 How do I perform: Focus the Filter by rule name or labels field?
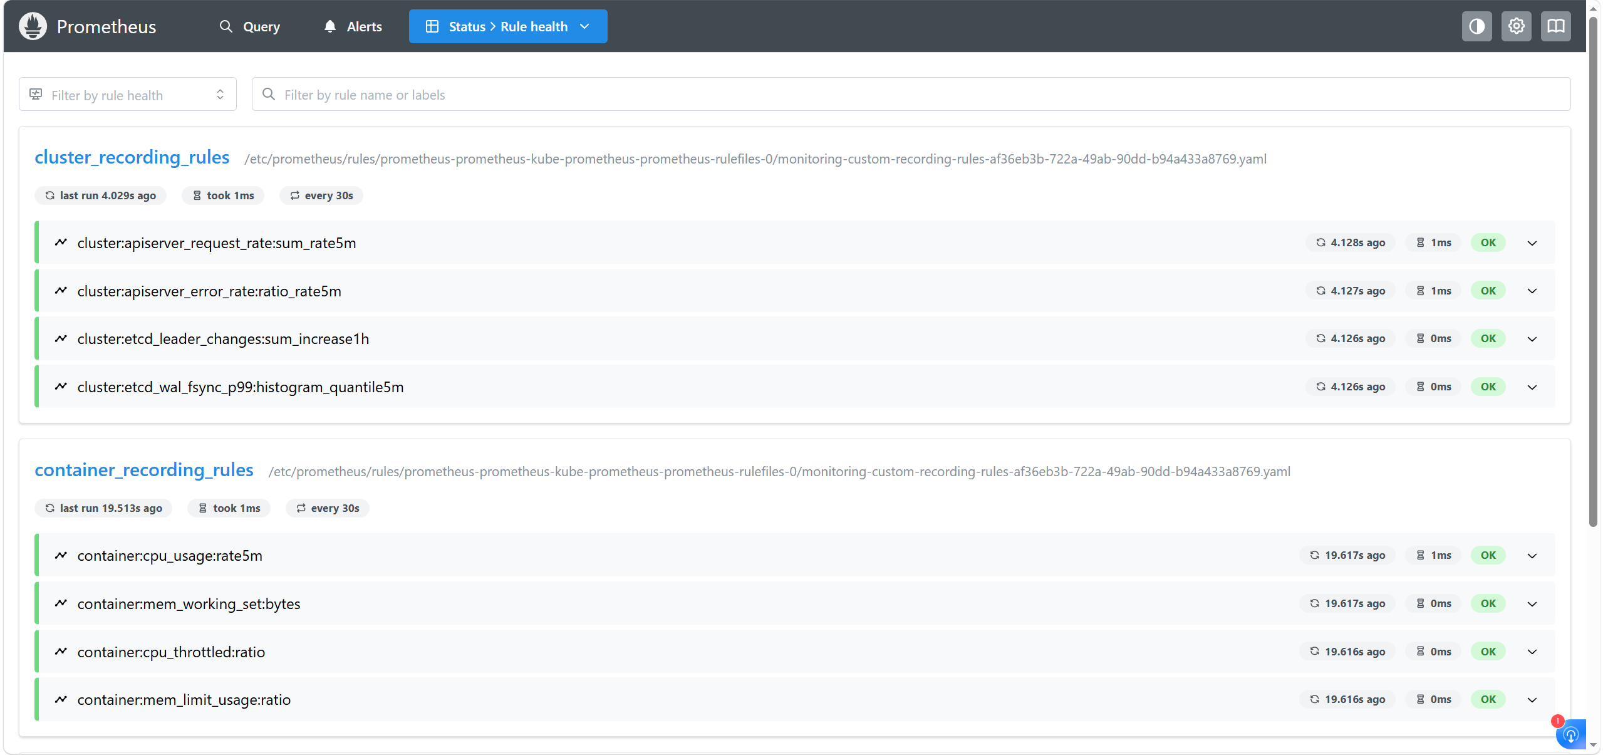[x=911, y=94]
